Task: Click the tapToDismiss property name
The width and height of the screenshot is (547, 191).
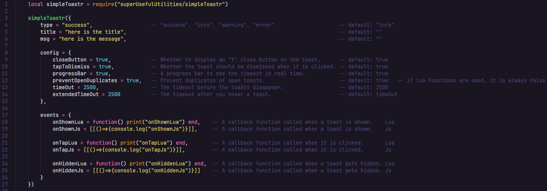Action: point(71,67)
